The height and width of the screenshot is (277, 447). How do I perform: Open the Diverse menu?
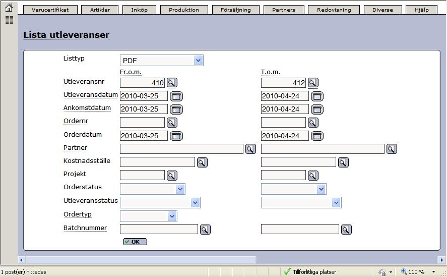[x=382, y=10]
